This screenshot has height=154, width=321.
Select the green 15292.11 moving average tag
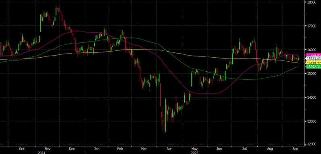coord(313,67)
